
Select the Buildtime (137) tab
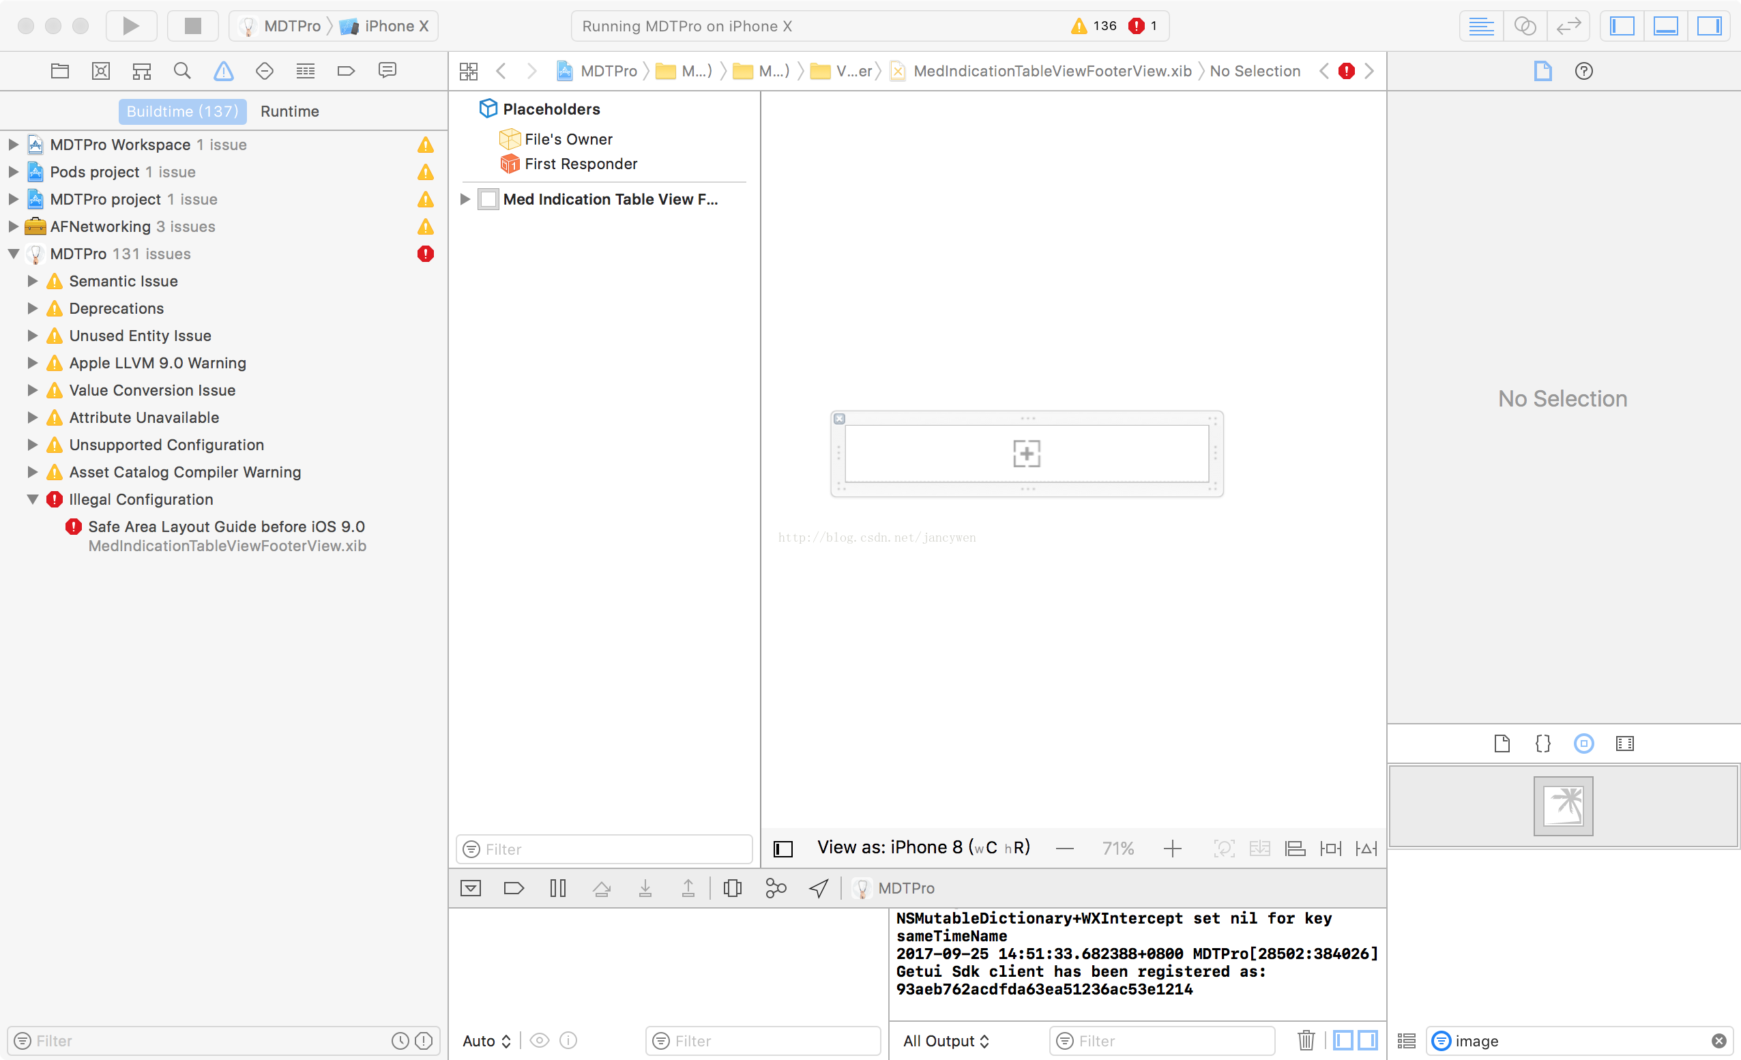[x=182, y=111]
